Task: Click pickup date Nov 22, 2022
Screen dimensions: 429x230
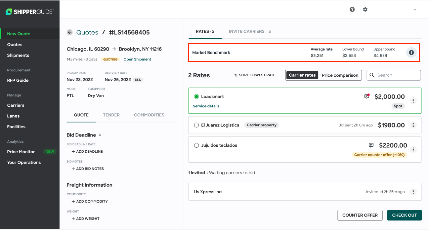Action: pos(80,80)
